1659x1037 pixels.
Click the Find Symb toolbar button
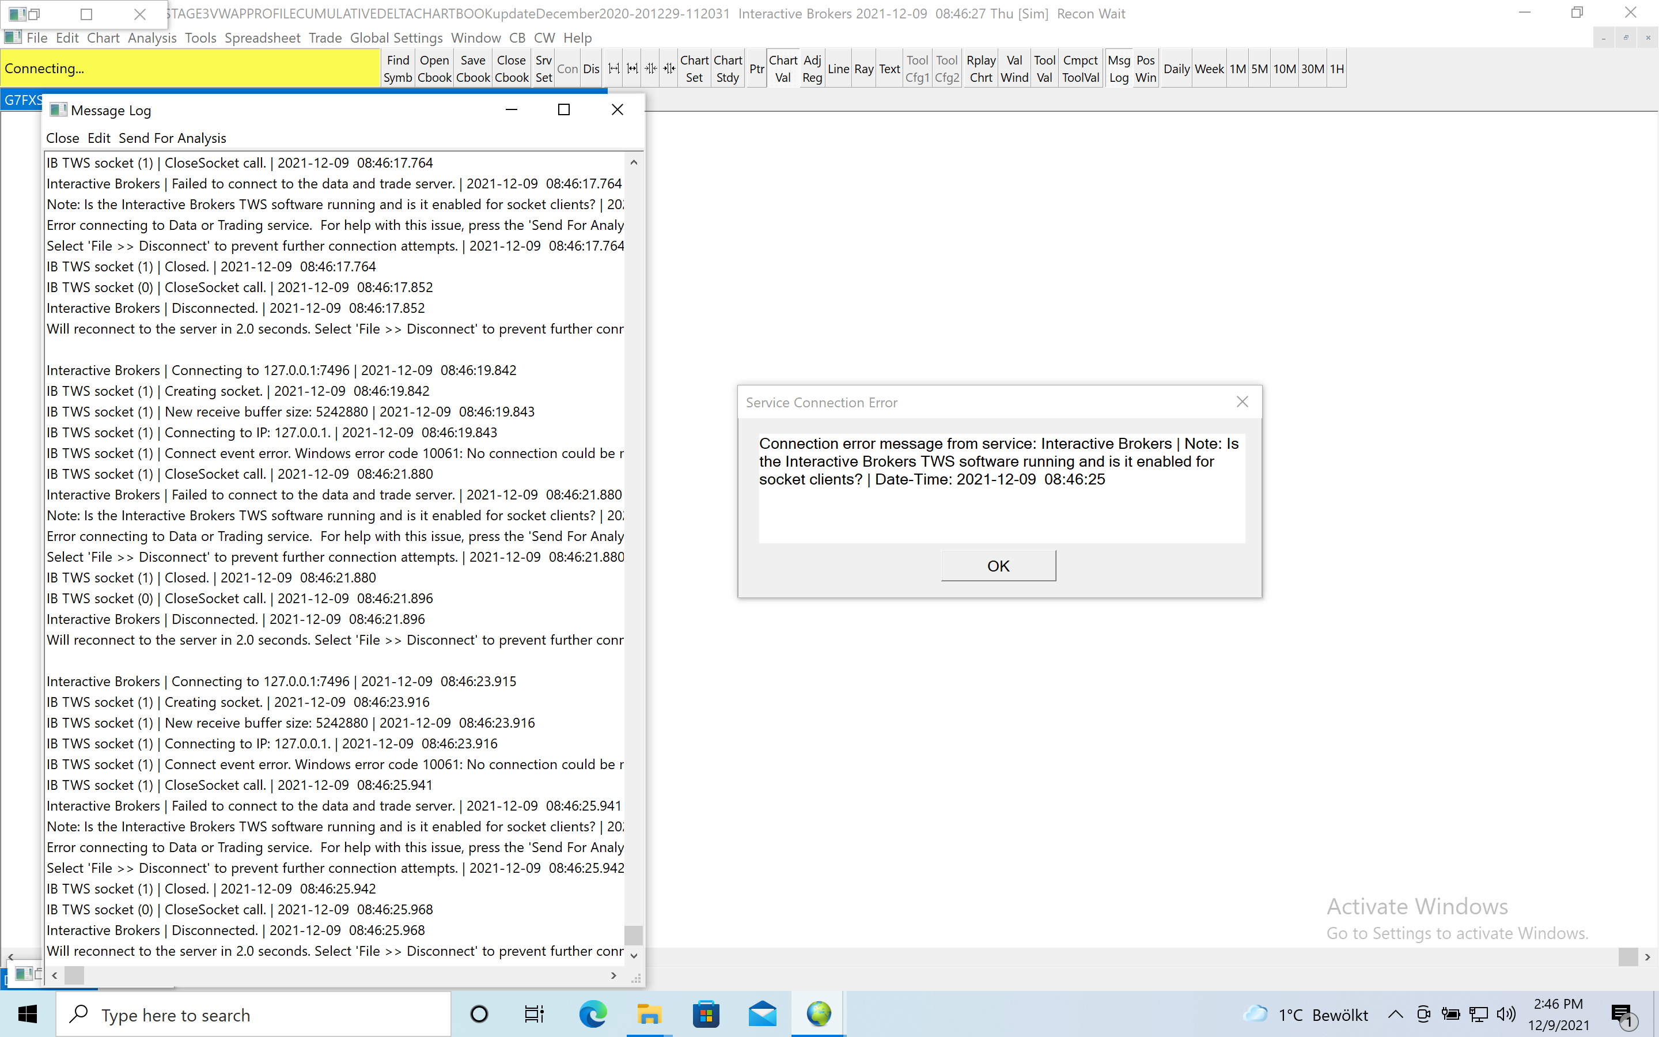click(397, 69)
